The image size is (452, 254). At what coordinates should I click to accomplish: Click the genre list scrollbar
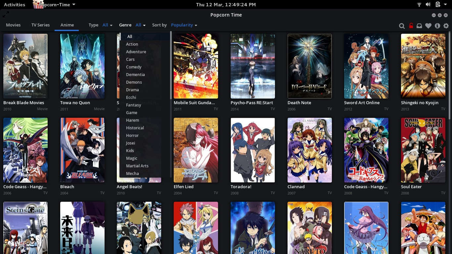[171, 65]
